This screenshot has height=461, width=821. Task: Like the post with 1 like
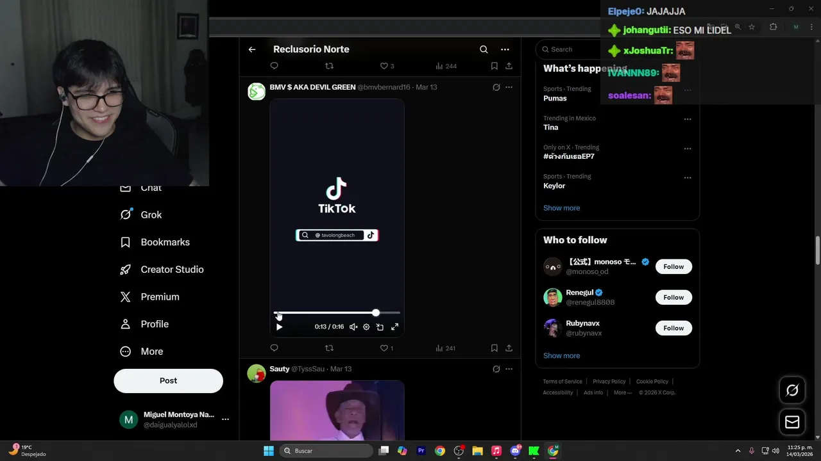tap(386, 348)
